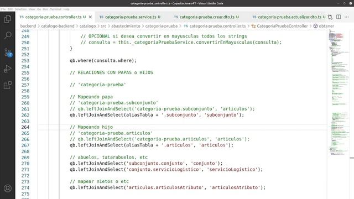
Task: Open the Selection menu
Action: click(20, 9)
